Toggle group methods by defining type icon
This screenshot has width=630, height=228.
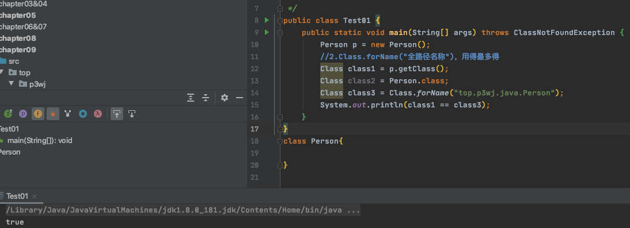coord(67,114)
